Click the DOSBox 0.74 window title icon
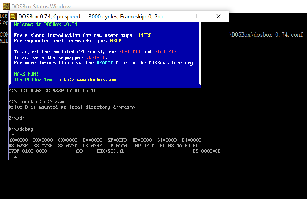 pyautogui.click(x=13, y=16)
